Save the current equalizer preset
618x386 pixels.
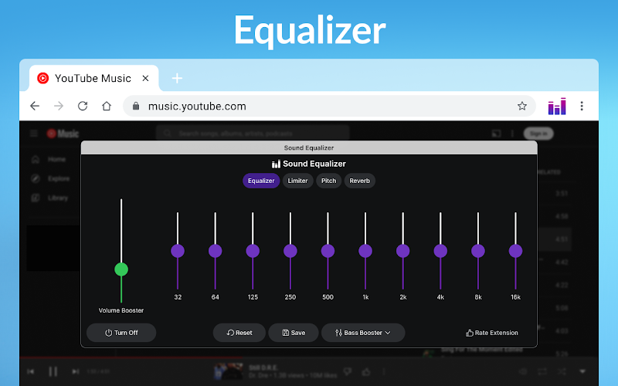pyautogui.click(x=294, y=333)
